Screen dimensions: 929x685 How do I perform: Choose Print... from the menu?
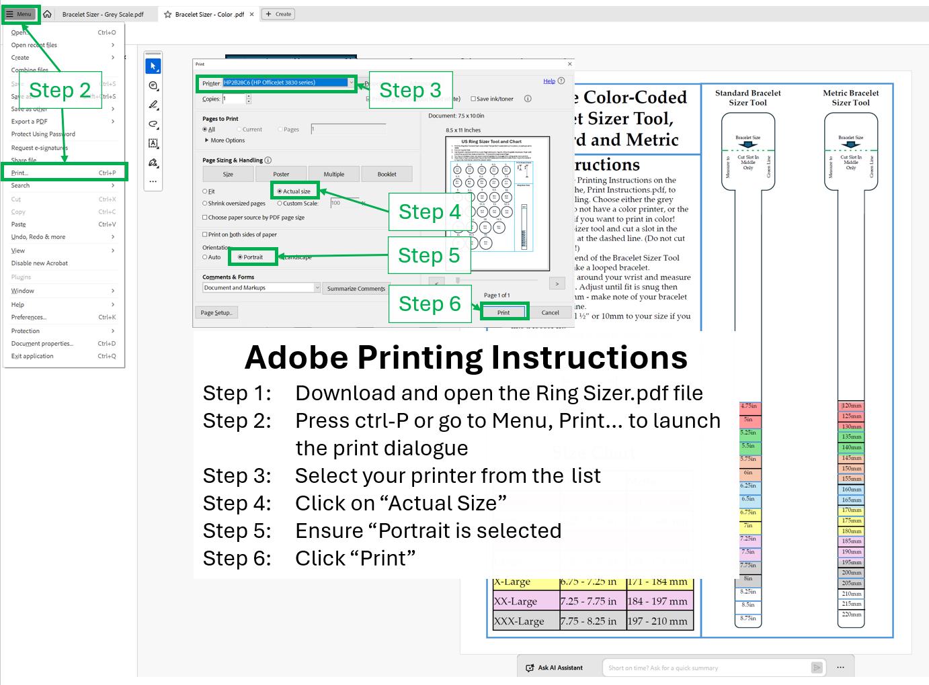point(63,173)
